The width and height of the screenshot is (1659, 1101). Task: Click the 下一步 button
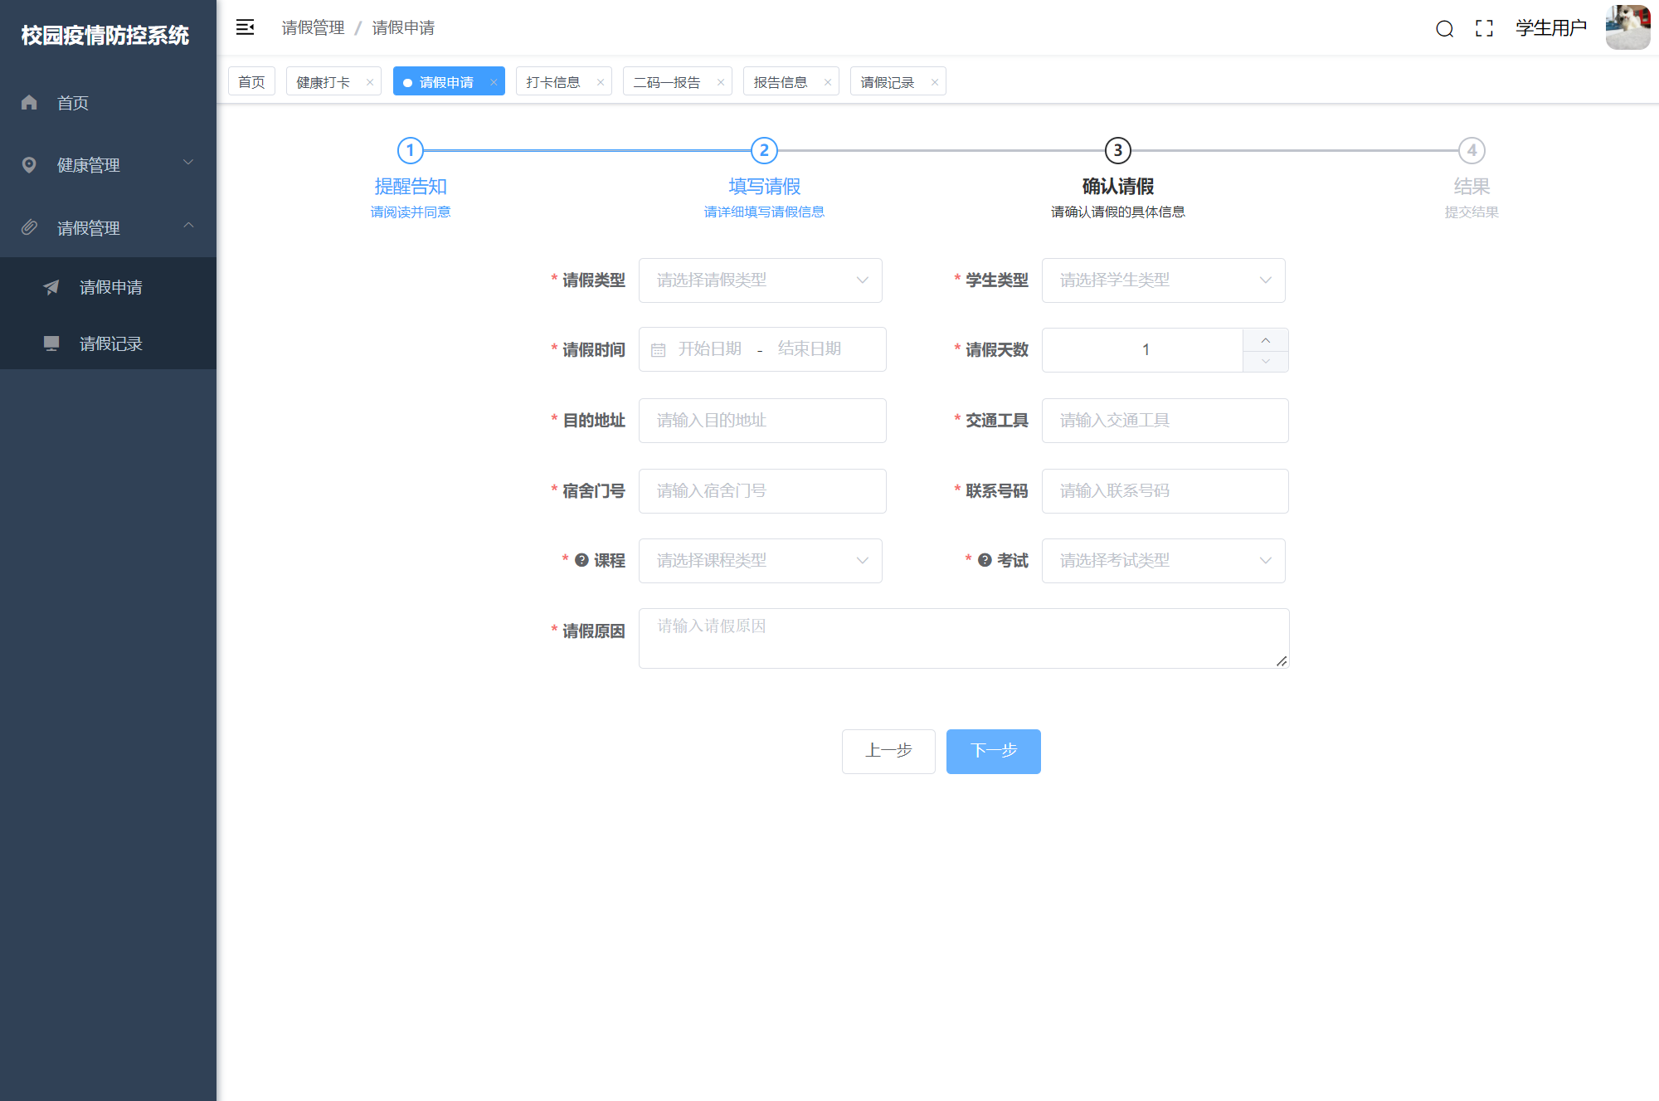pyautogui.click(x=993, y=751)
